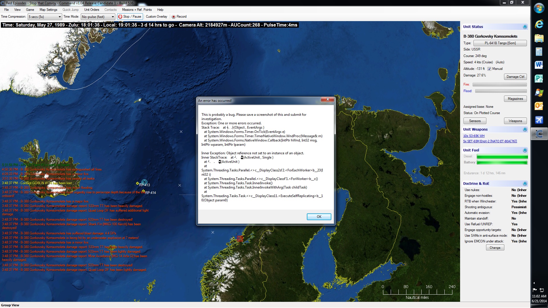Image resolution: width=548 pixels, height=308 pixels.
Task: Click the Command app taskbar icon
Action: point(539,134)
